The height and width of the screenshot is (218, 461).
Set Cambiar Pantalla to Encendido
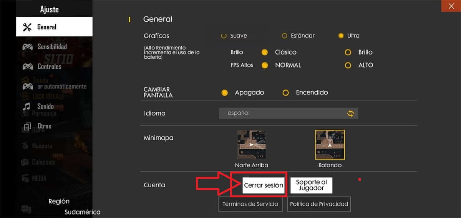click(x=285, y=92)
